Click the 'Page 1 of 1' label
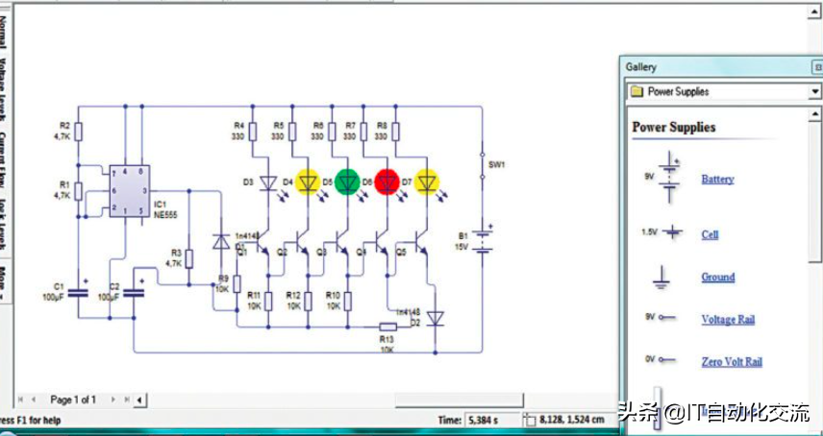The height and width of the screenshot is (436, 823). coord(73,400)
